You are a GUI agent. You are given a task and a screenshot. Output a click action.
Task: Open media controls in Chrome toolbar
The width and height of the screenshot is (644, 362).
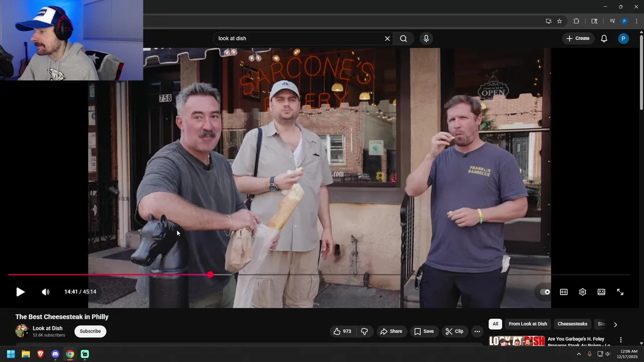(612, 21)
